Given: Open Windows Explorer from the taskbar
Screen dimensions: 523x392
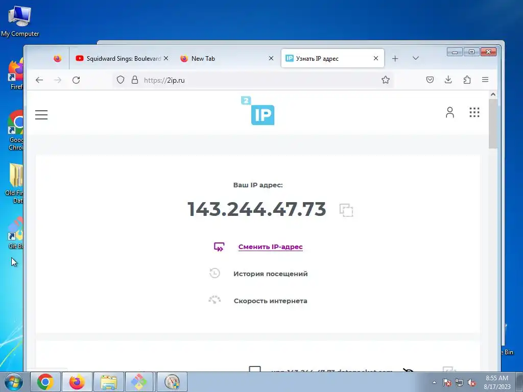Looking at the screenshot, I should pos(109,382).
